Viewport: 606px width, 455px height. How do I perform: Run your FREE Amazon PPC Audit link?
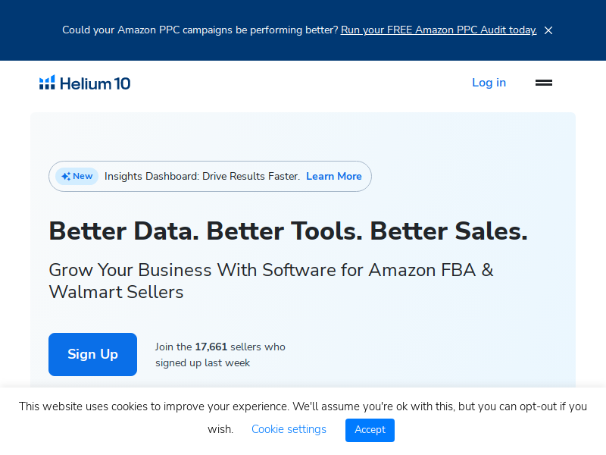(439, 30)
